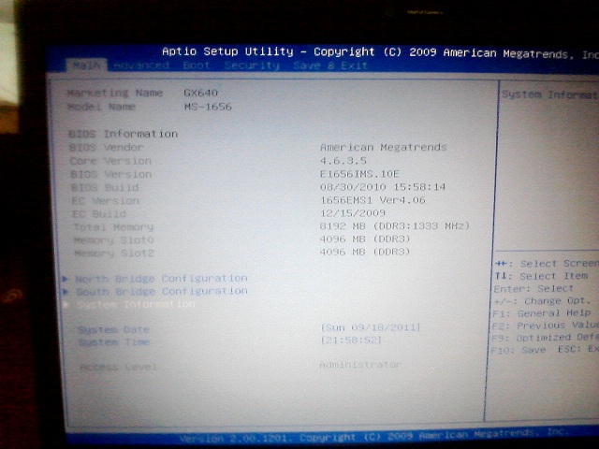This screenshot has height=449, width=599.
Task: Click the Access Level label
Action: (119, 367)
